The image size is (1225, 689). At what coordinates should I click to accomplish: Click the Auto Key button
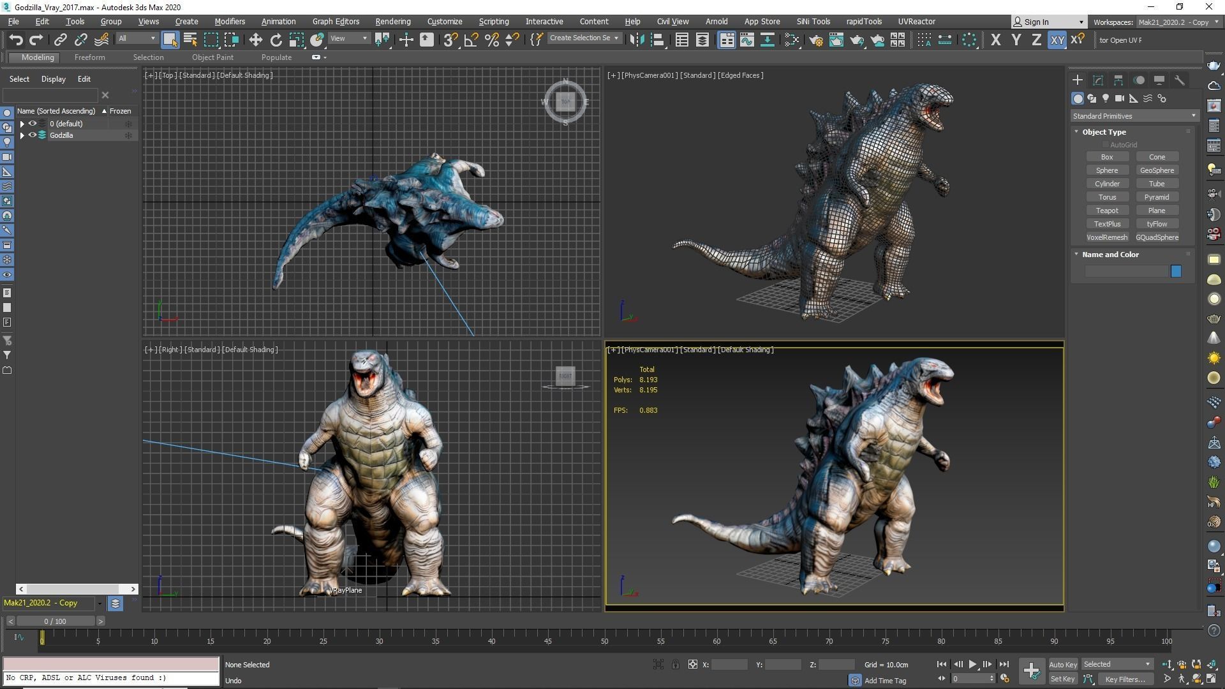[x=1062, y=665]
